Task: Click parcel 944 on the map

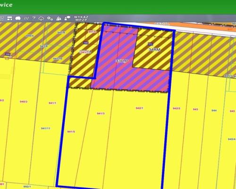Action: pyautogui.click(x=214, y=111)
